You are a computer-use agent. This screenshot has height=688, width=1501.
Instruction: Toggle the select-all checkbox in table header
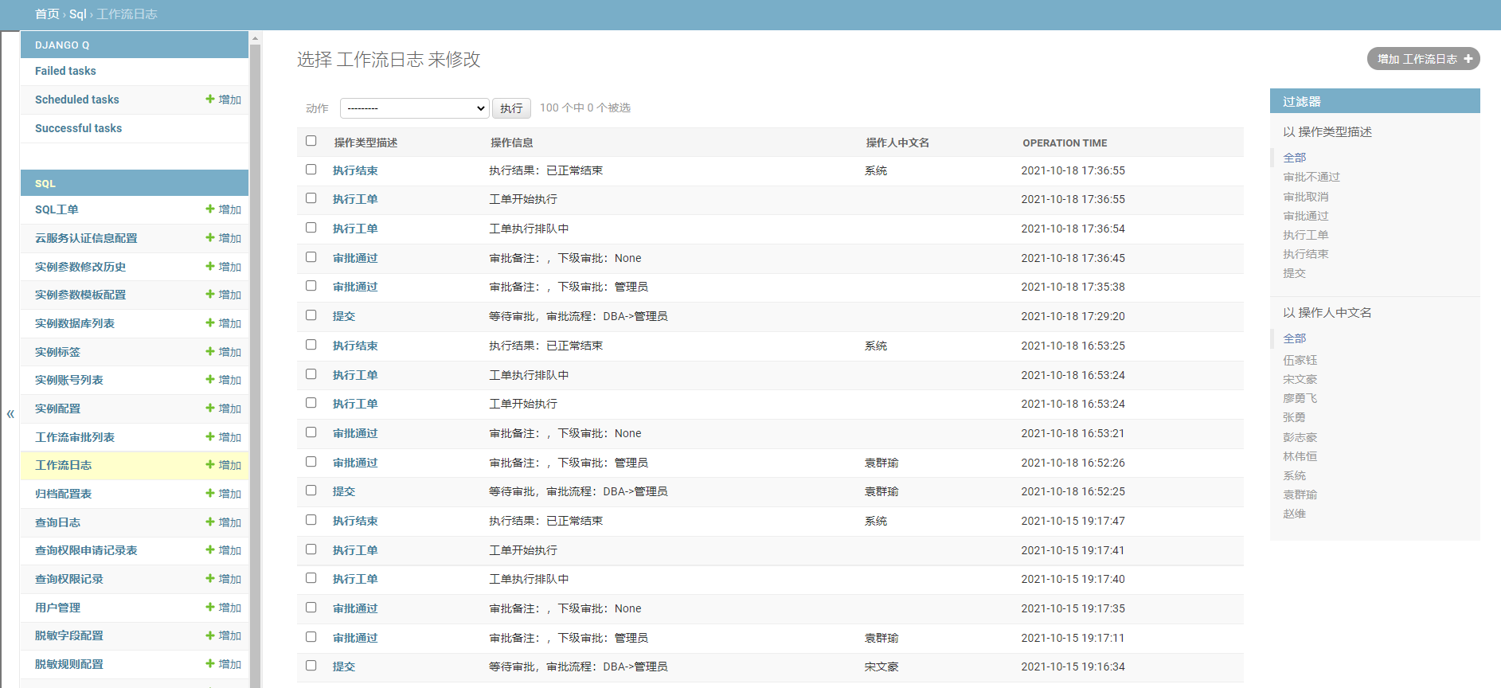311,141
